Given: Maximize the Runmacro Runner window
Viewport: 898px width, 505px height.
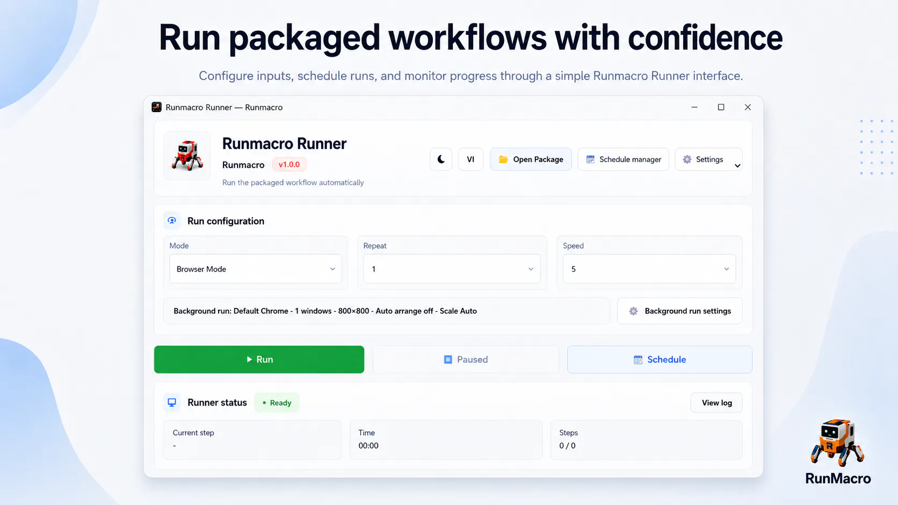Looking at the screenshot, I should pos(721,107).
